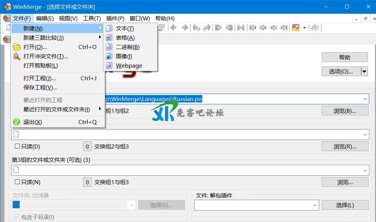This screenshot has width=376, height=222.
Task: Click the Text document icon in submenu
Action: [109, 29]
